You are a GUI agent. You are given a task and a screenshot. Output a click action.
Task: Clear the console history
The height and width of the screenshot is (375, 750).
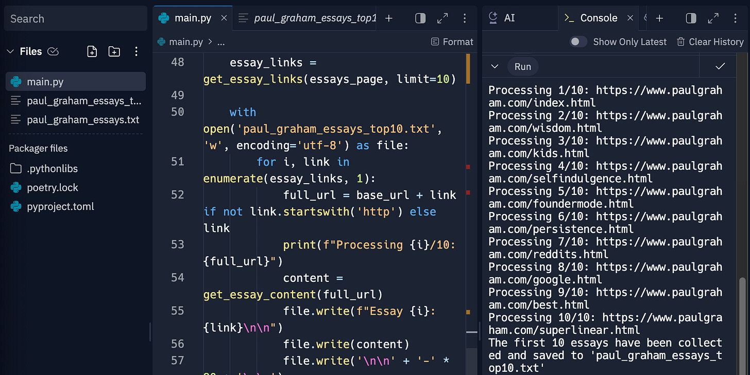[x=710, y=42]
